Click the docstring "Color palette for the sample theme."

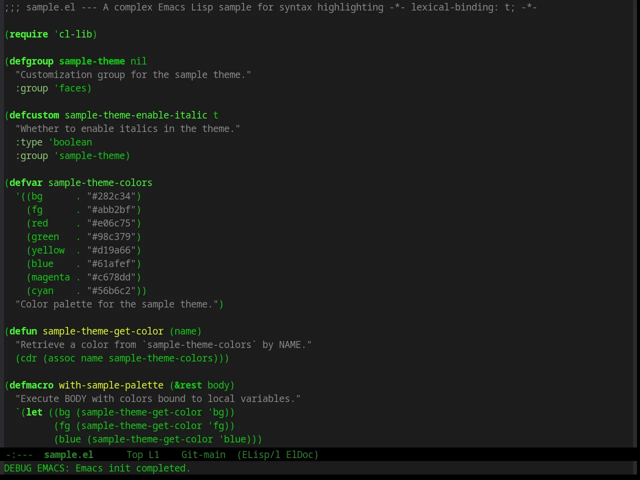[116, 304]
